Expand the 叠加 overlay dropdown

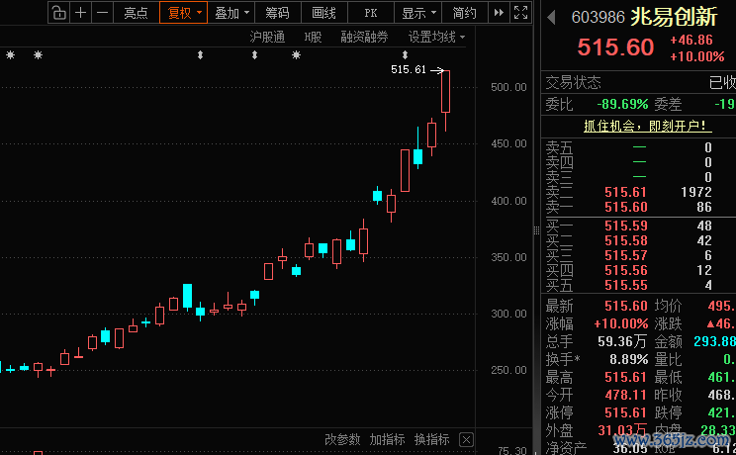[x=231, y=13]
